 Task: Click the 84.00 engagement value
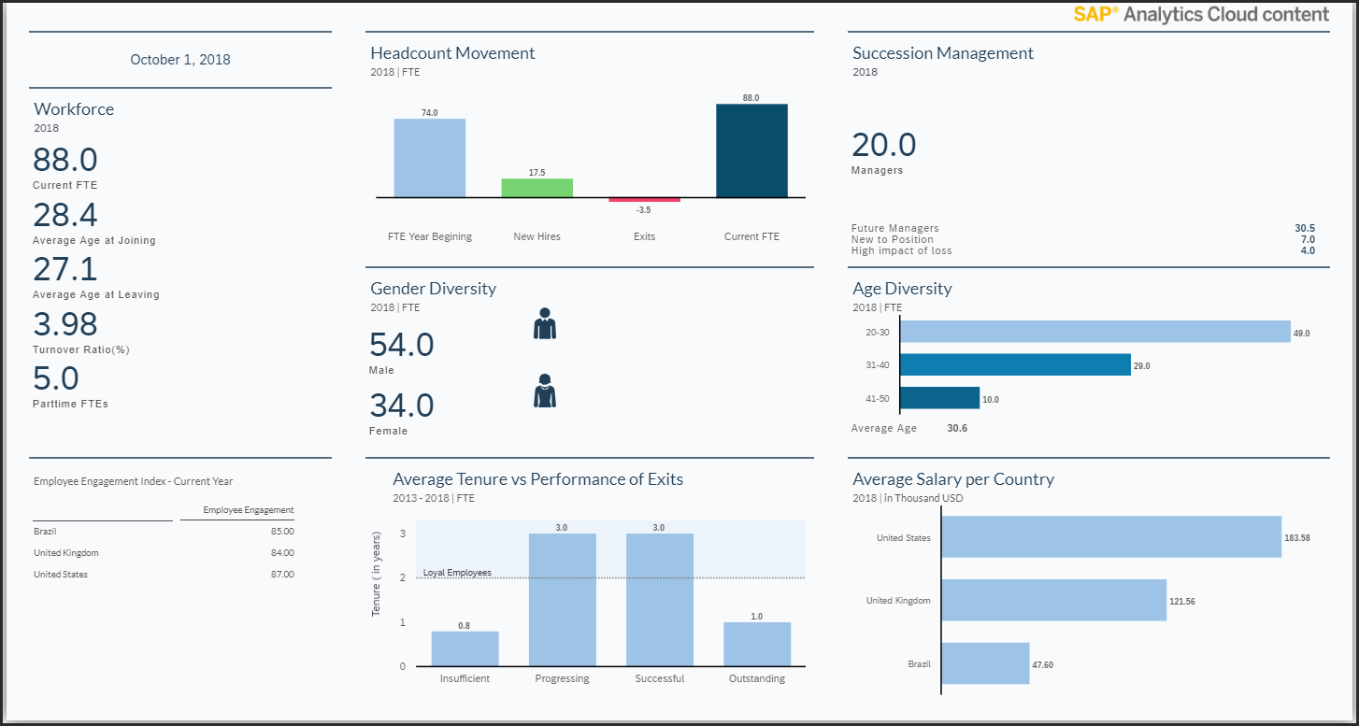(282, 553)
